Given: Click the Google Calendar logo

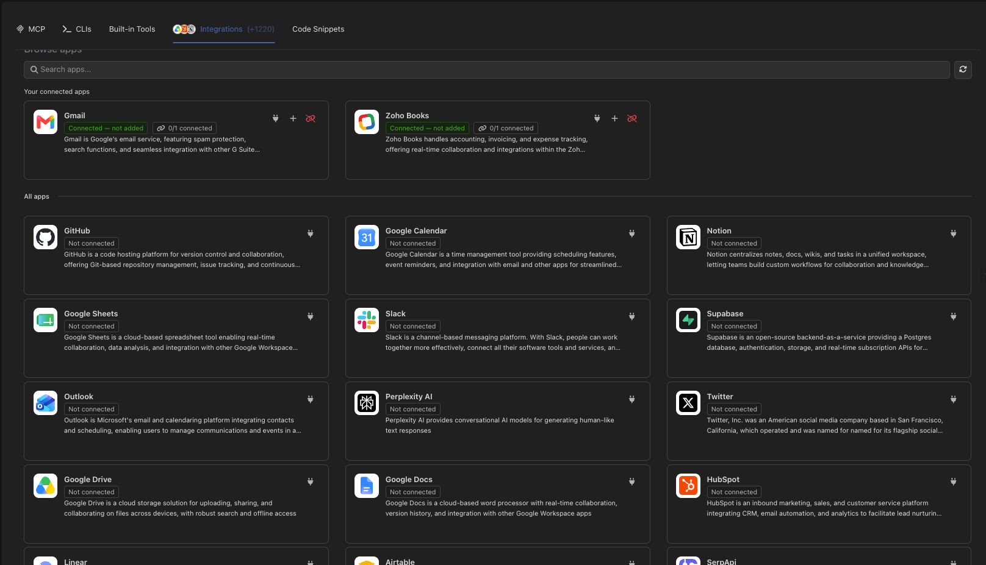Looking at the screenshot, I should (367, 237).
